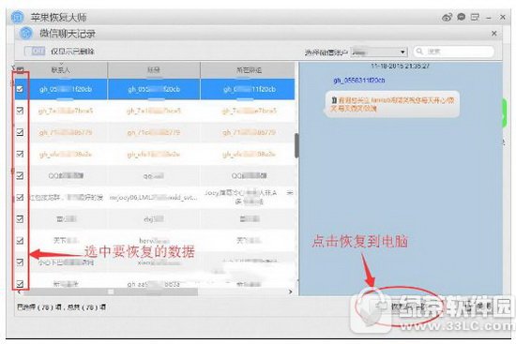
Task: Click the right arrow of horizontal scrollbar
Action: (x=290, y=292)
